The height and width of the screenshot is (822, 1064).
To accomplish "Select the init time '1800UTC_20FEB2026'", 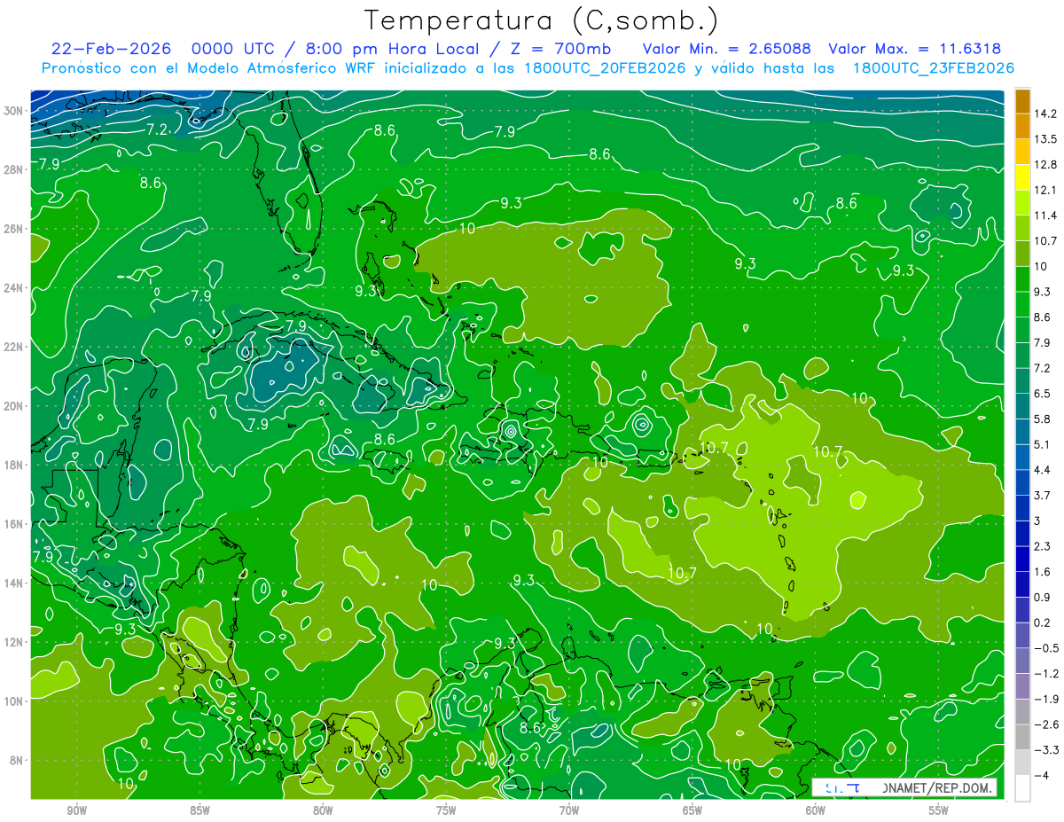I will coord(605,68).
